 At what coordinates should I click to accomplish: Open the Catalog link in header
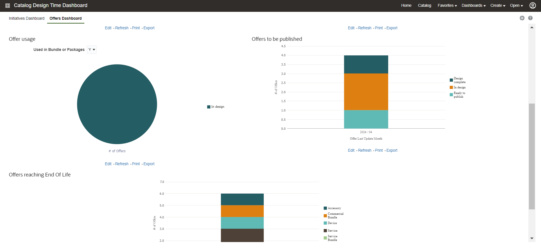tap(425, 5)
